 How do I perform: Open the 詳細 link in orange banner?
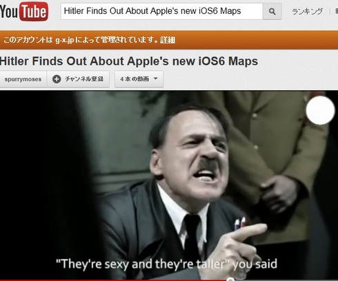pos(168,40)
